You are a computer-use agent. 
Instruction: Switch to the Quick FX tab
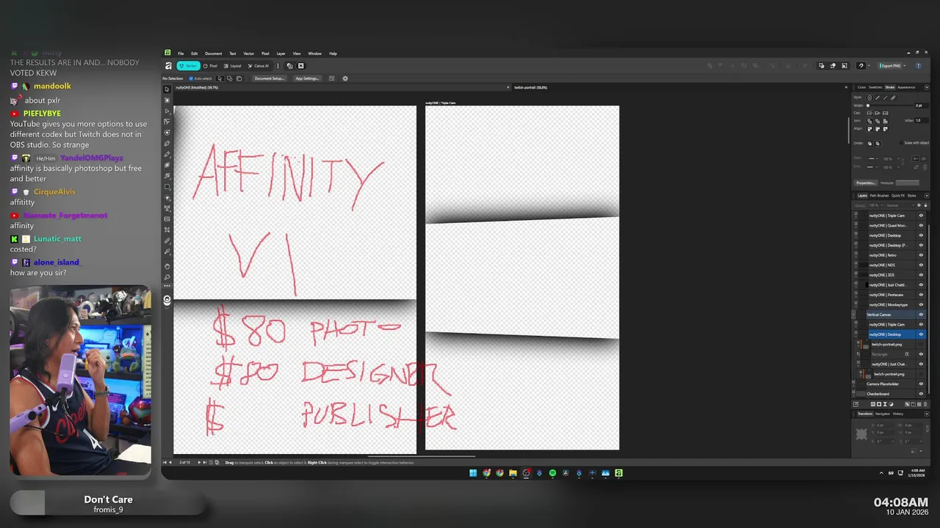(x=898, y=196)
